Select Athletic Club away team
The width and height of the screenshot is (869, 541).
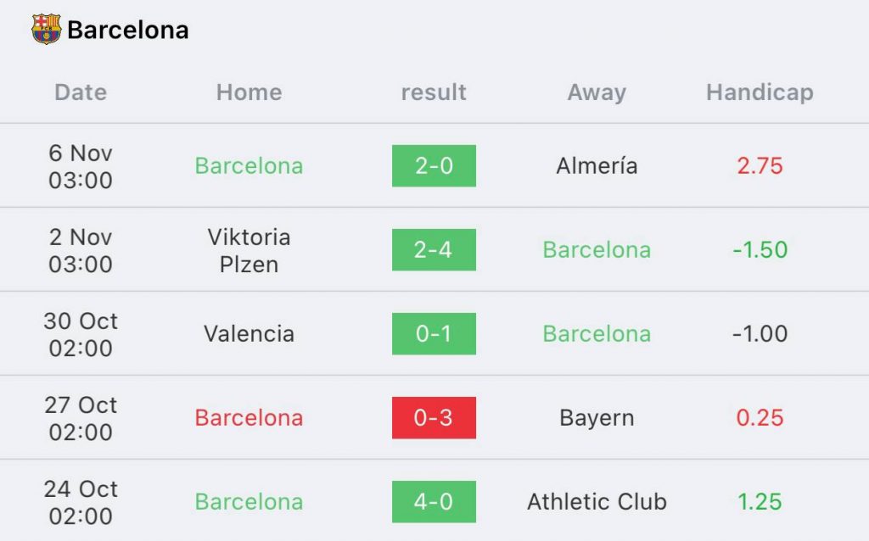(597, 502)
